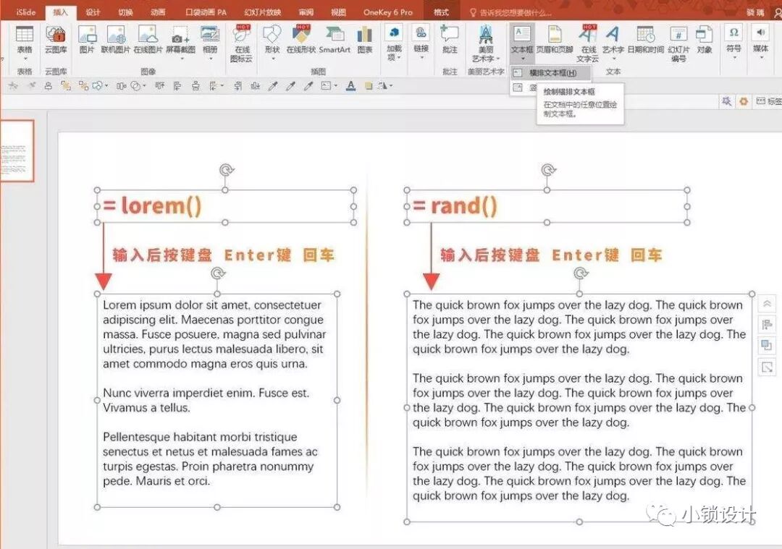Click the overlapping circles merge shapes icon
Viewport: 782px width, 549px height.
pyautogui.click(x=135, y=86)
